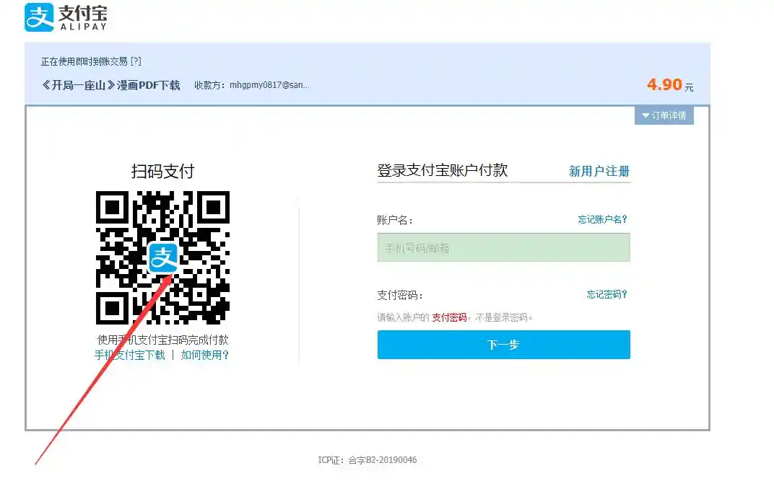Image resolution: width=774 pixels, height=481 pixels.
Task: Click the 4.90 元 amount
Action: tap(670, 85)
